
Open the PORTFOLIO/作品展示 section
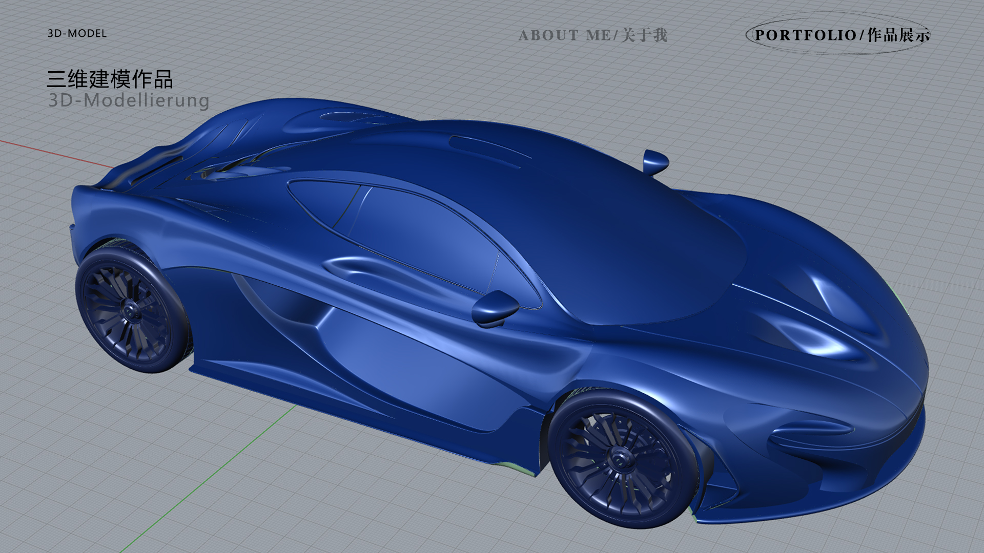843,35
